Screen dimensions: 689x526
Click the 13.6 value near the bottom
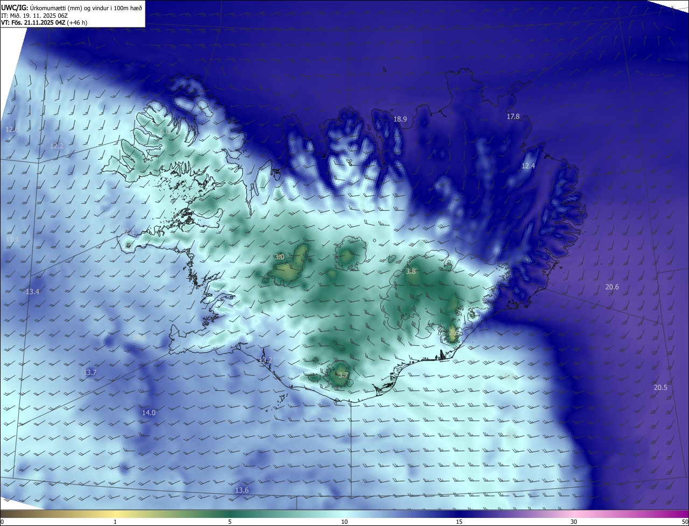tap(242, 491)
